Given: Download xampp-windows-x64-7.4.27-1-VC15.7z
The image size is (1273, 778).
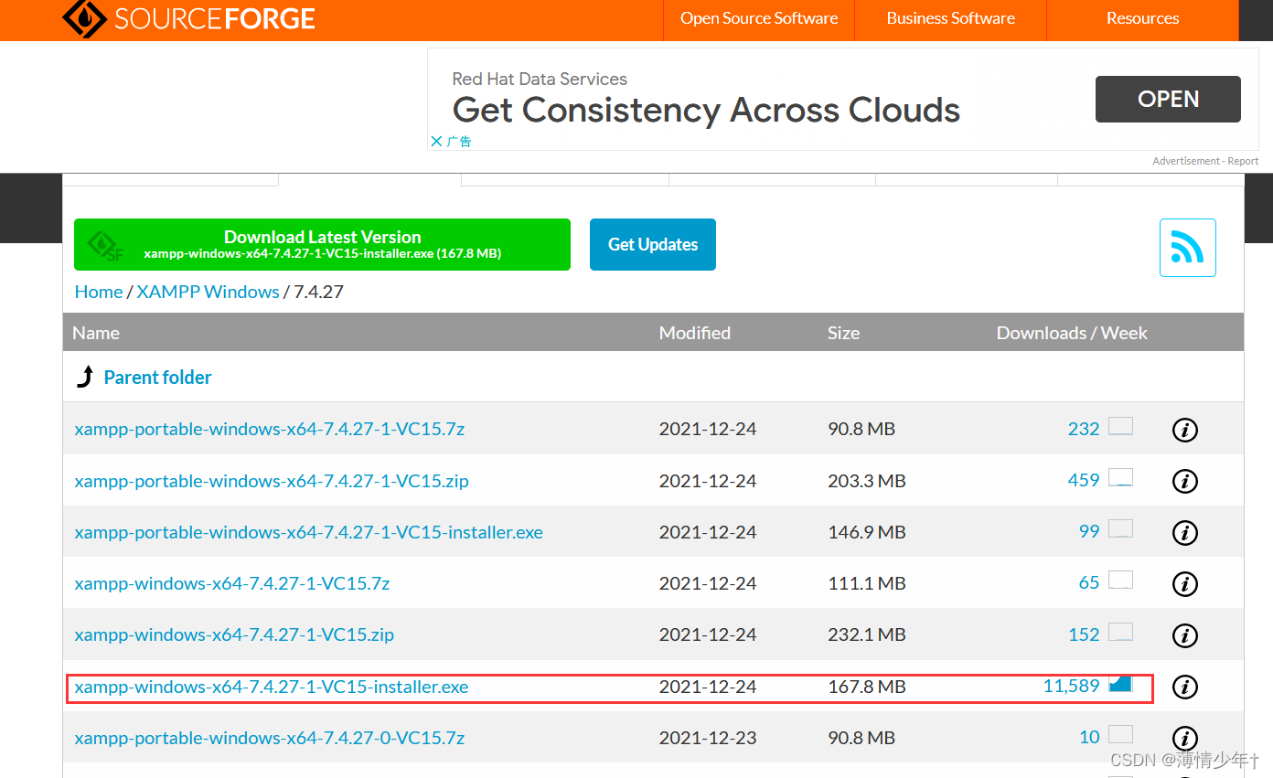Looking at the screenshot, I should click(232, 583).
